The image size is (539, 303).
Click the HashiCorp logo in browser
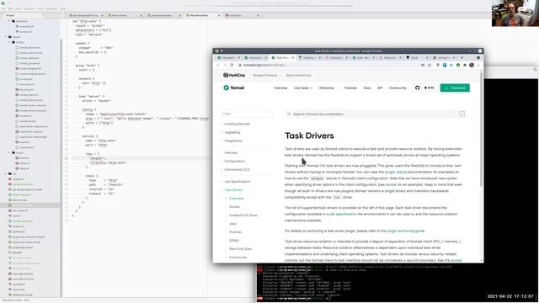(234, 75)
